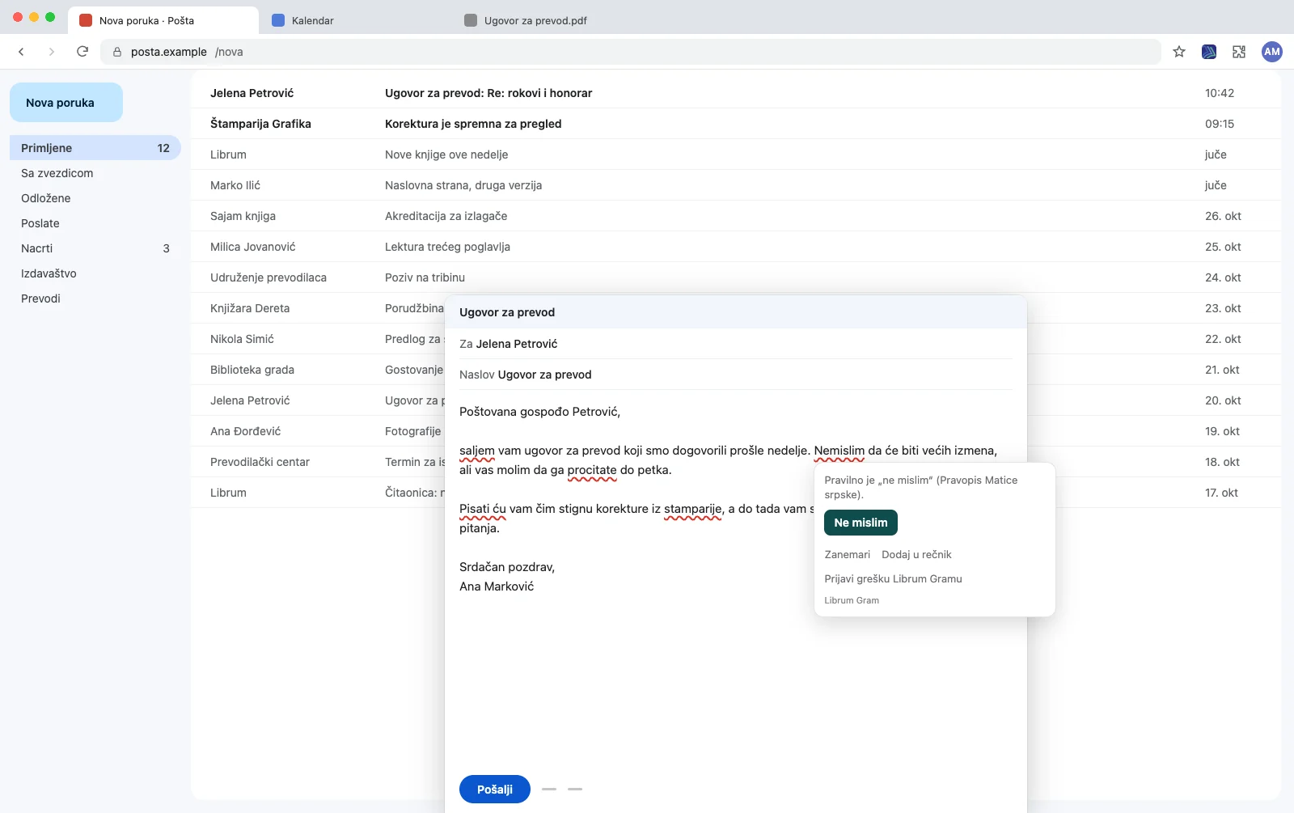Open the Prevodi label
This screenshot has width=1294, height=813.
(x=95, y=299)
